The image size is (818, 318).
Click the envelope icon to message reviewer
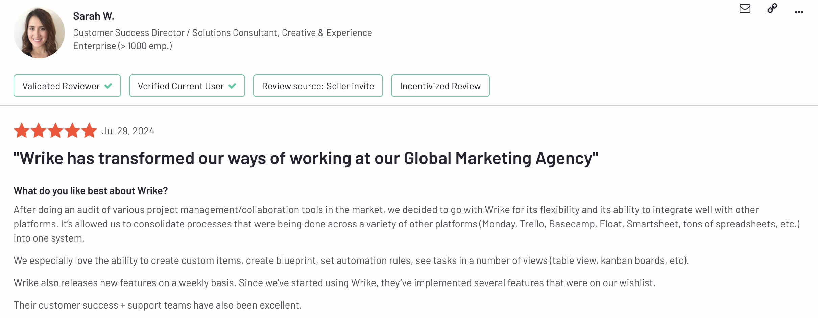pos(745,8)
